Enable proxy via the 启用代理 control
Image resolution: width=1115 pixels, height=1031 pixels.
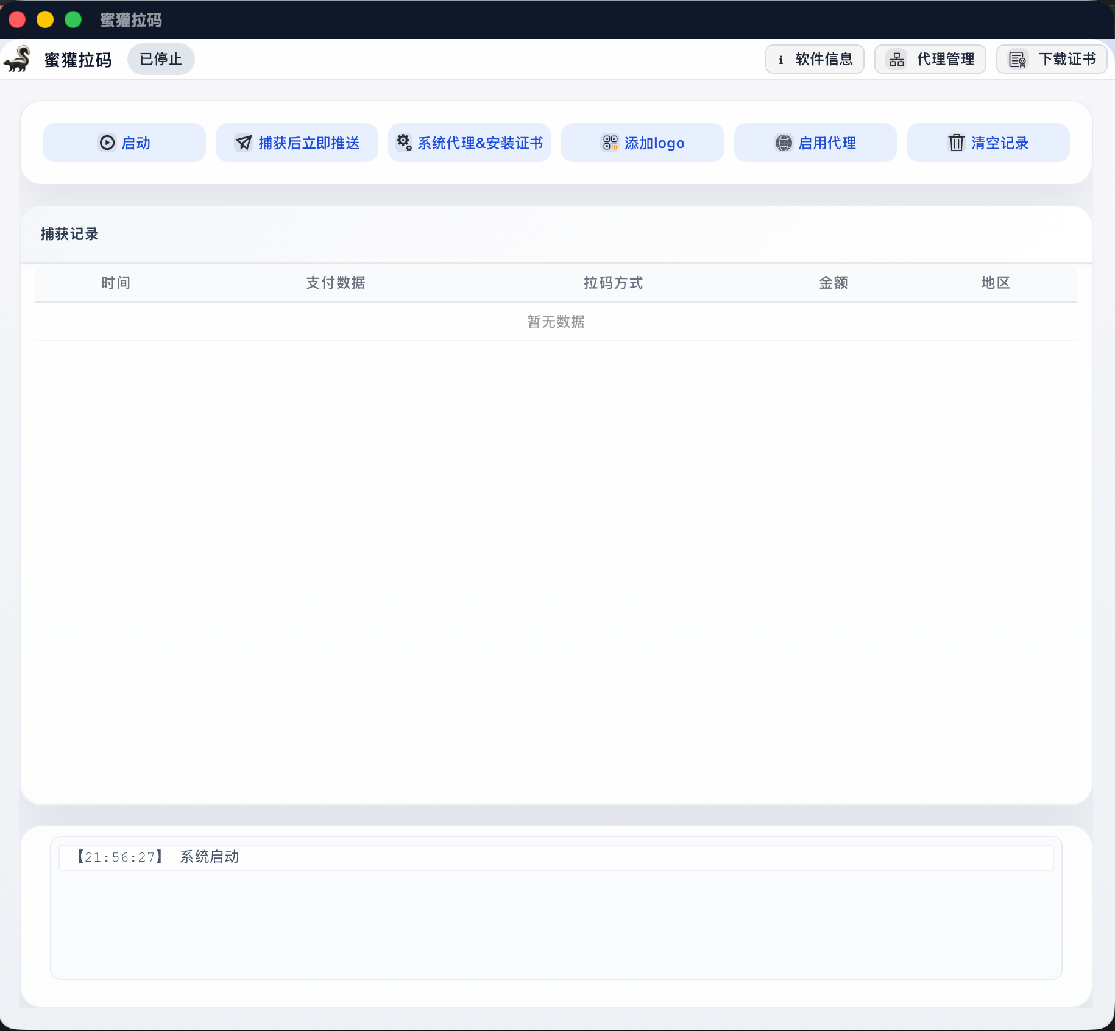click(x=815, y=143)
